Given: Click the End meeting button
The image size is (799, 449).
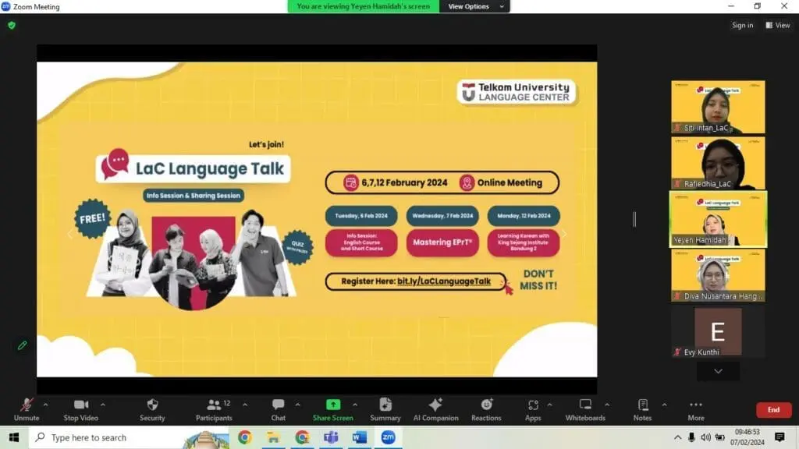Looking at the screenshot, I should coord(773,408).
